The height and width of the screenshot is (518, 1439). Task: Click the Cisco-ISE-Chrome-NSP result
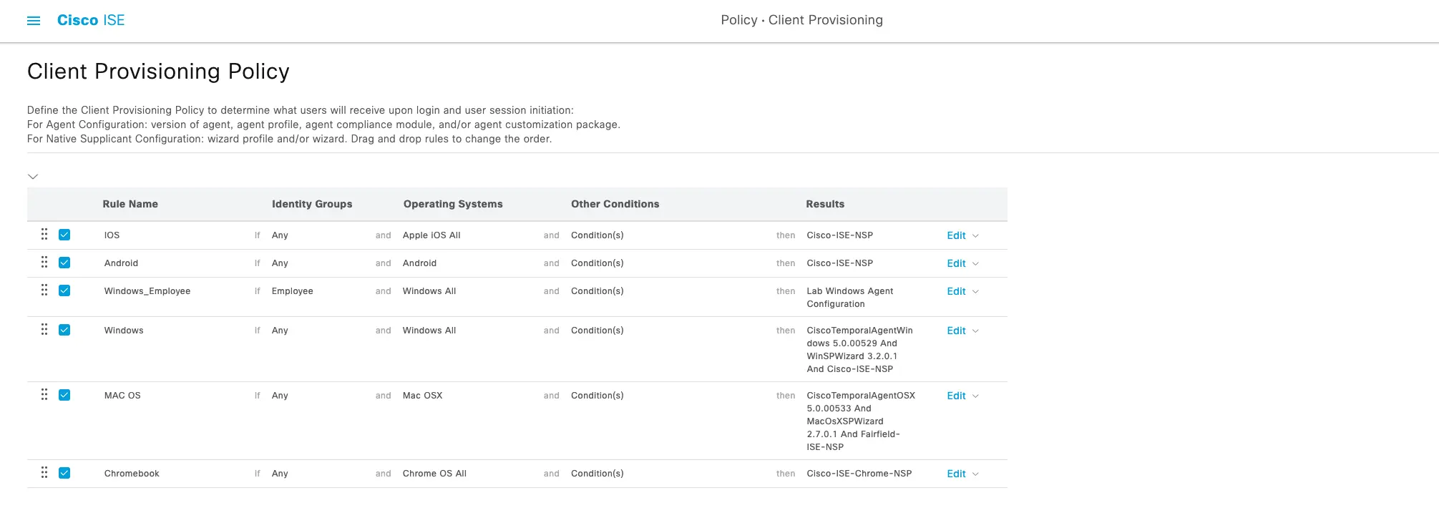859,474
